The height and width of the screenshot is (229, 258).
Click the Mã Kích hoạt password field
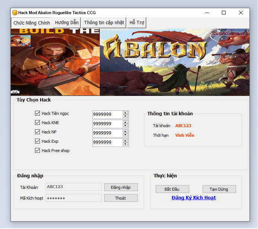74,198
